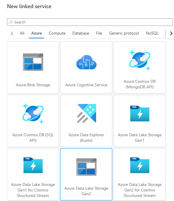This screenshot has width=174, height=201.
Task: Pick Azure Data Lake Storage Gen1 label
Action: (x=140, y=138)
